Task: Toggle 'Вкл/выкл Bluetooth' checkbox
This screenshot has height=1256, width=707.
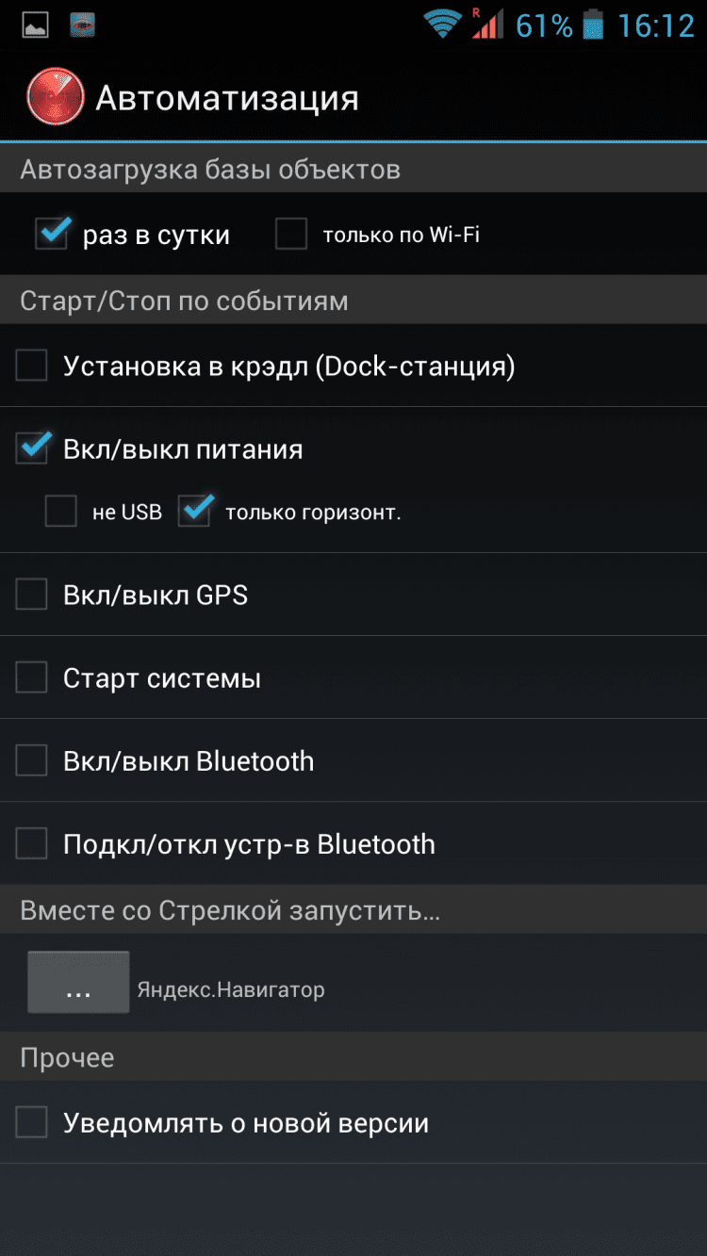Action: 32,760
